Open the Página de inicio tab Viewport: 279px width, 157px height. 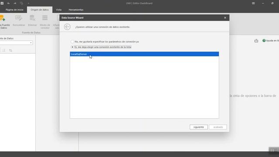tap(14, 10)
